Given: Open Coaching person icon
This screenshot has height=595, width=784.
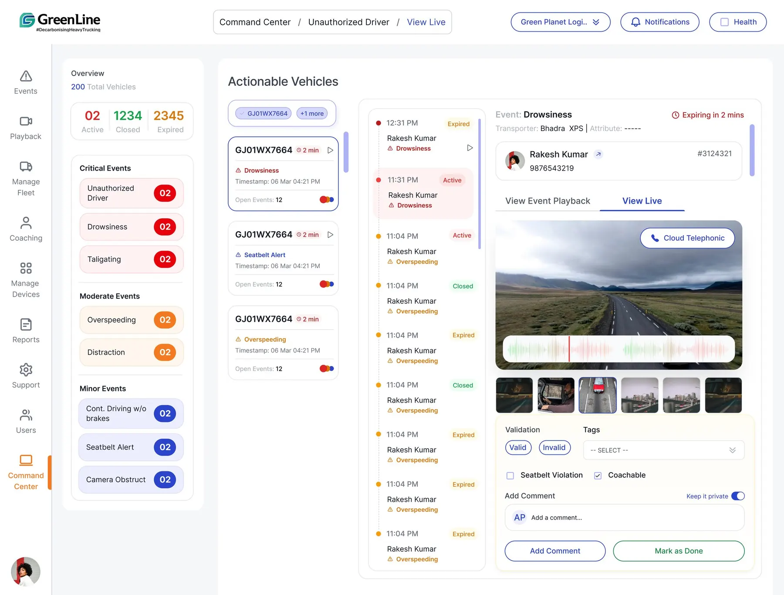Looking at the screenshot, I should 26,223.
